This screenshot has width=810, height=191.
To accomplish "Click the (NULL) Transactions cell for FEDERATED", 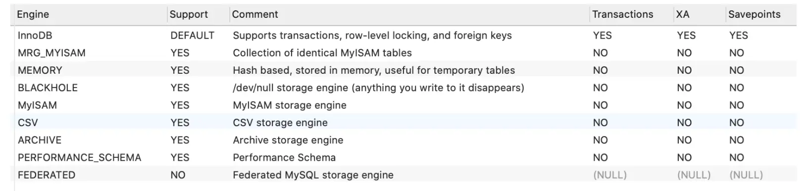I will (x=610, y=175).
